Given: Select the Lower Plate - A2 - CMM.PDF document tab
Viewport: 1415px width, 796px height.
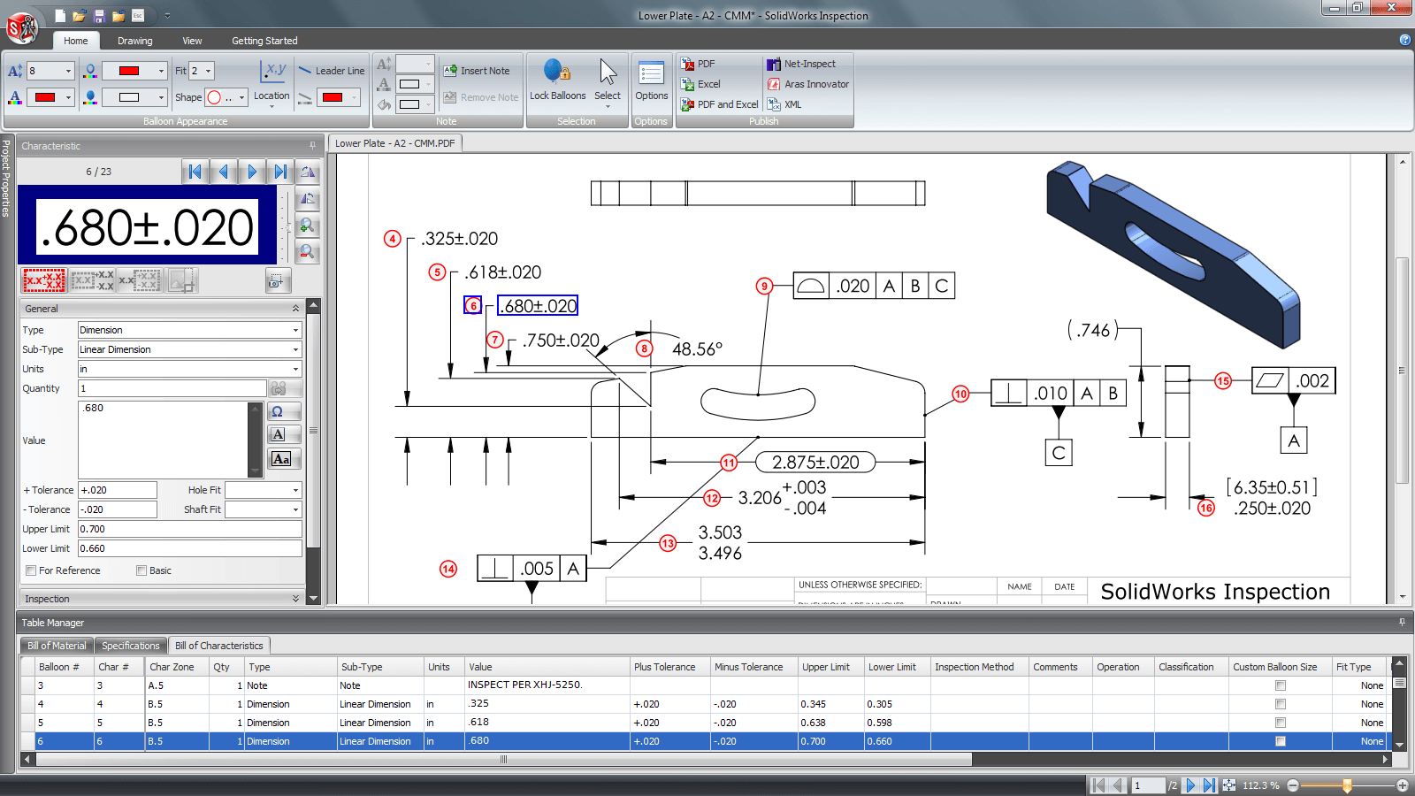Looking at the screenshot, I should pos(394,143).
